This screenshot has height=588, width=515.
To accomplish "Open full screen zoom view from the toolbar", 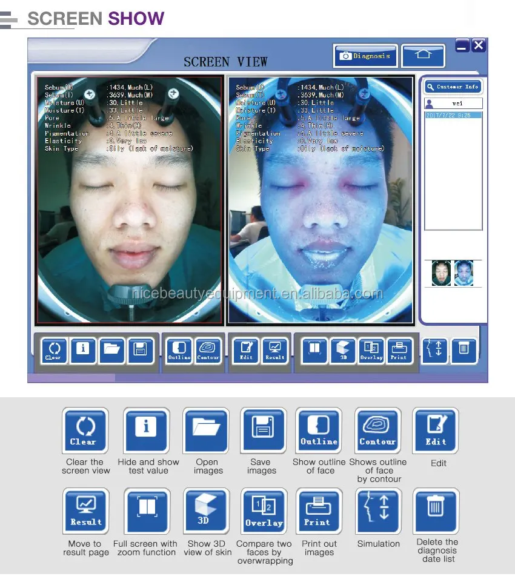I will pyautogui.click(x=314, y=351).
